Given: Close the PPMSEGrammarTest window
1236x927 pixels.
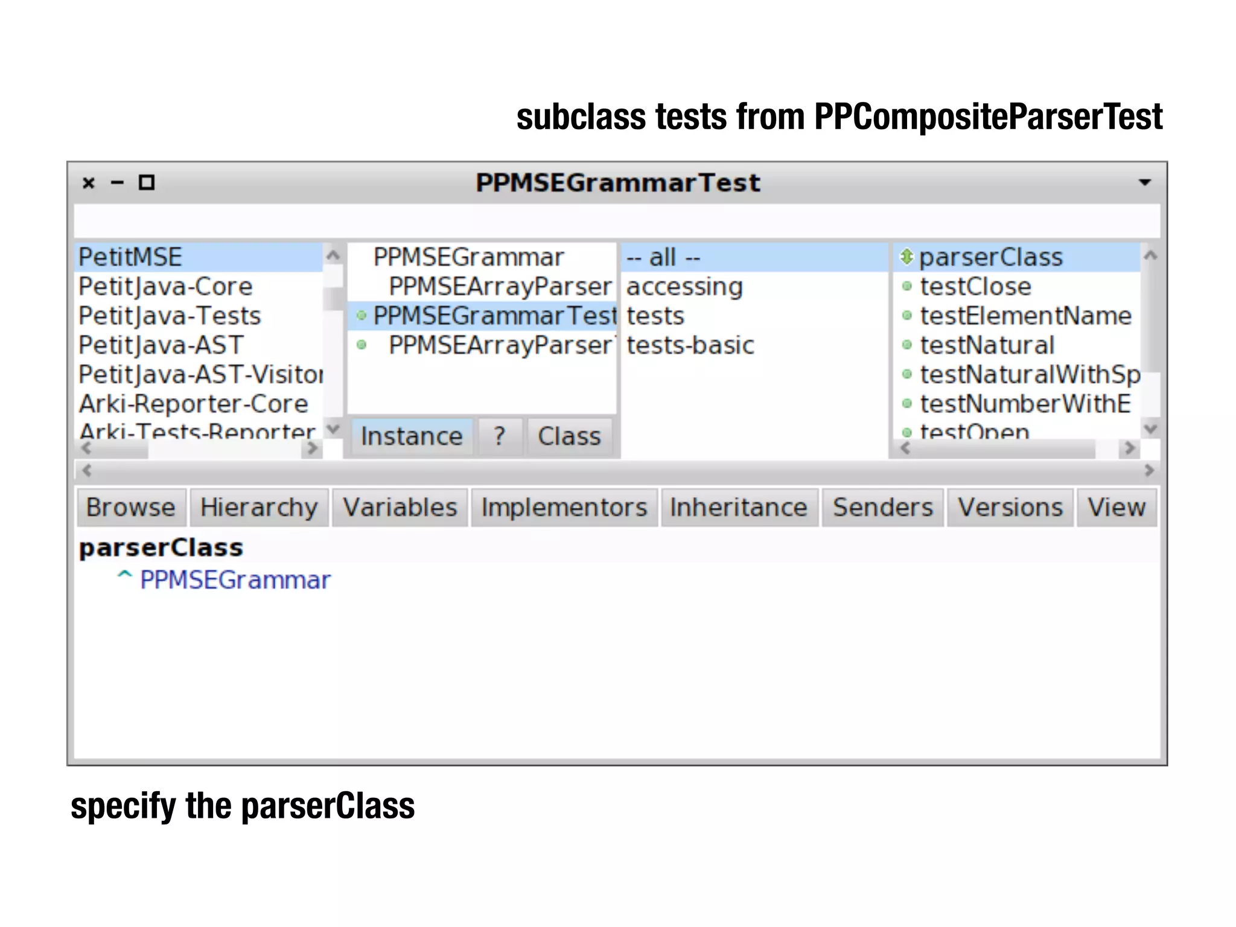Looking at the screenshot, I should click(x=89, y=183).
